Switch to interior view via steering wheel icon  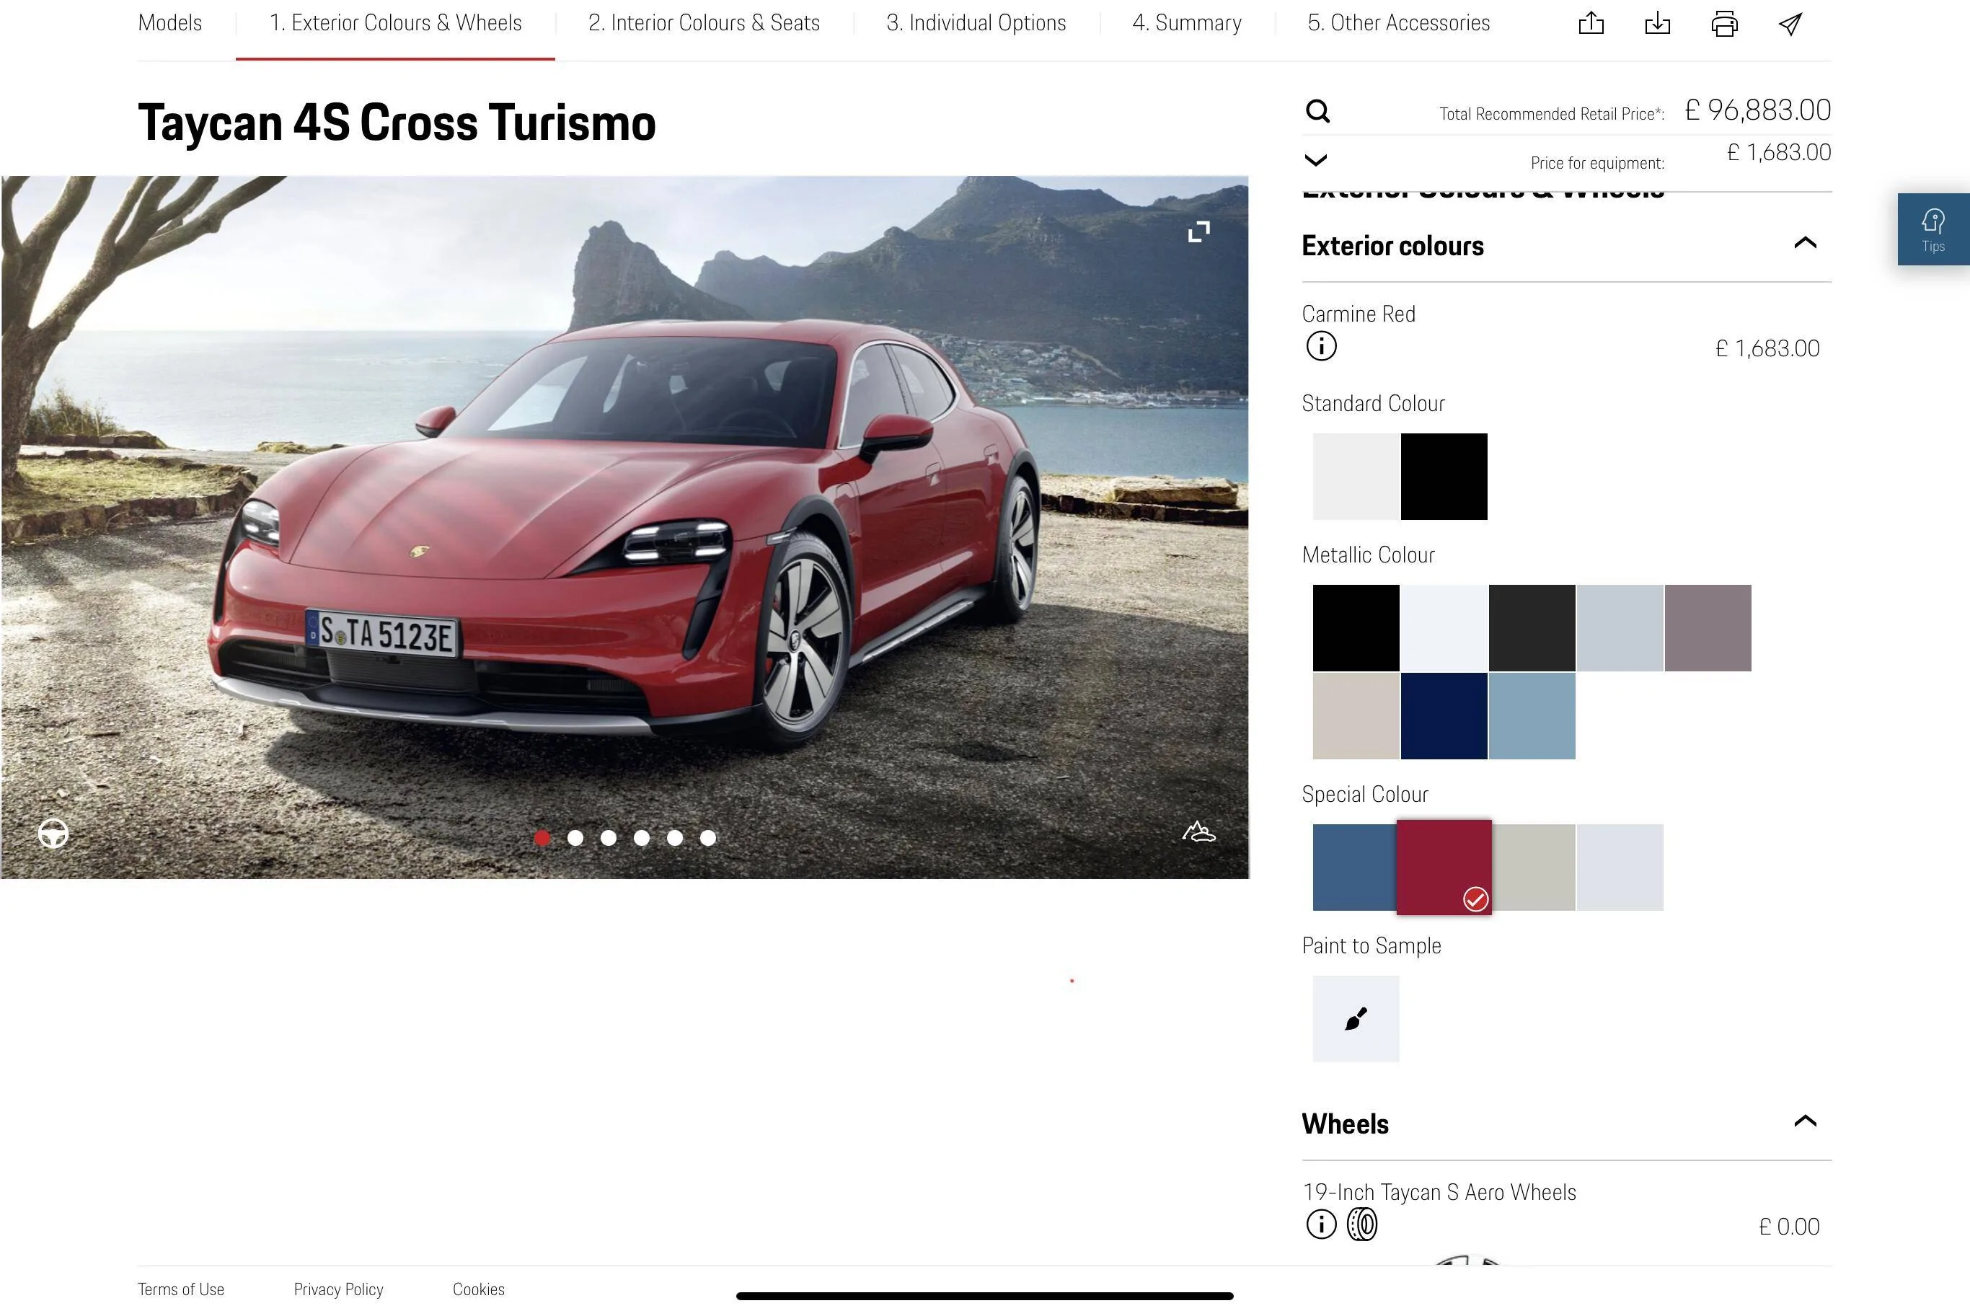coord(53,834)
